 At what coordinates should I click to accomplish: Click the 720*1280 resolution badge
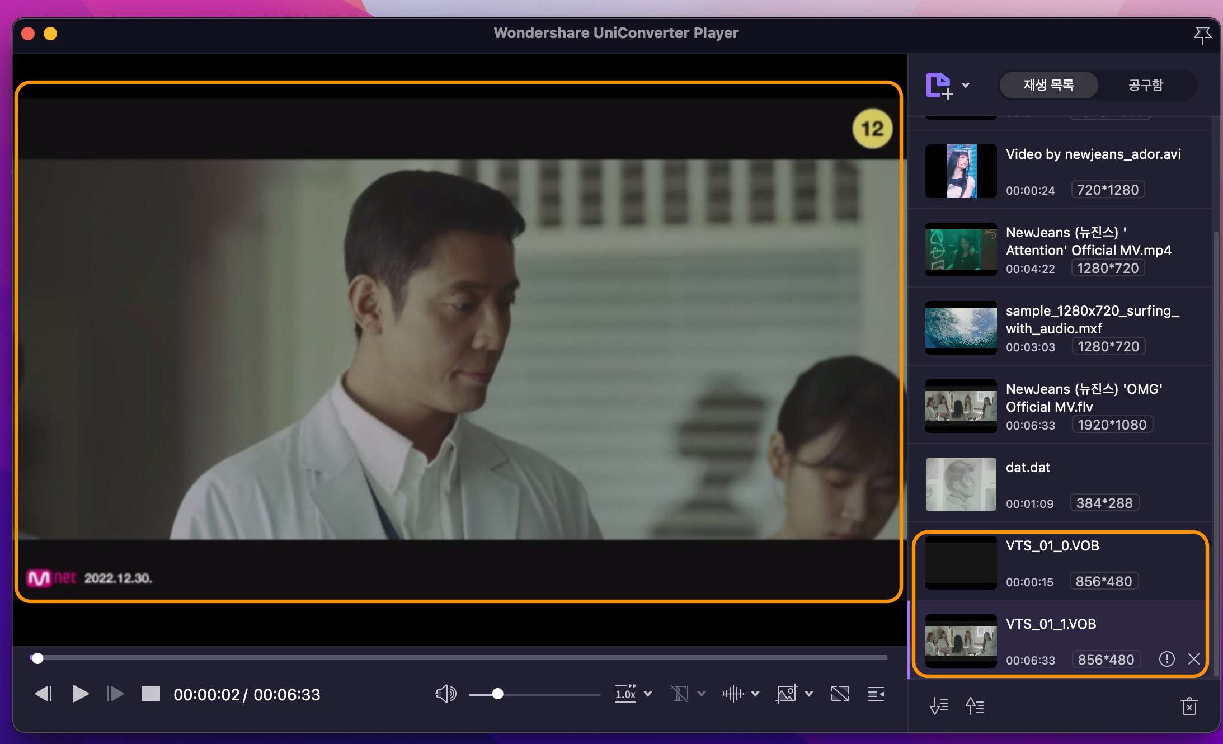pyautogui.click(x=1108, y=190)
